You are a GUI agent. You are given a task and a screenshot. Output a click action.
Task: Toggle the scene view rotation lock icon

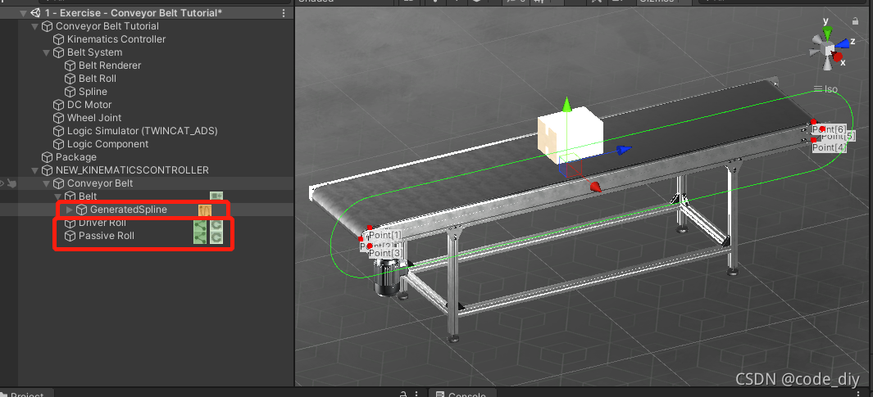855,21
